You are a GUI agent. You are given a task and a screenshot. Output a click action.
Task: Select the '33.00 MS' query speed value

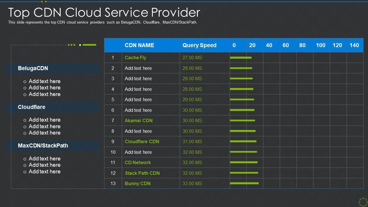tap(192, 183)
